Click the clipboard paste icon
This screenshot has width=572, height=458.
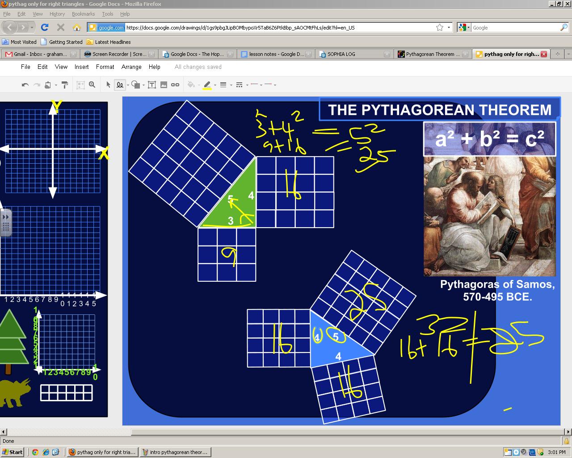[48, 85]
